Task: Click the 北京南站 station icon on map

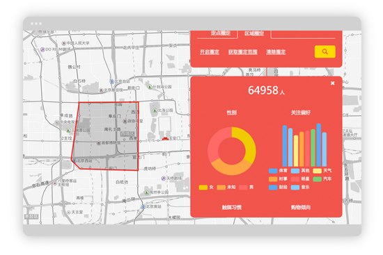Action: 143,207
